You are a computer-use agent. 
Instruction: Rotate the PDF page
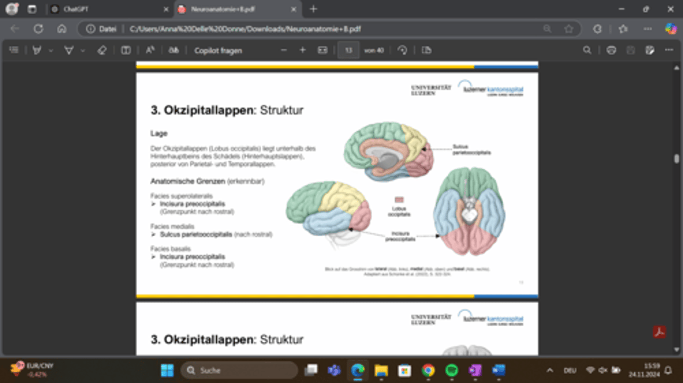402,50
